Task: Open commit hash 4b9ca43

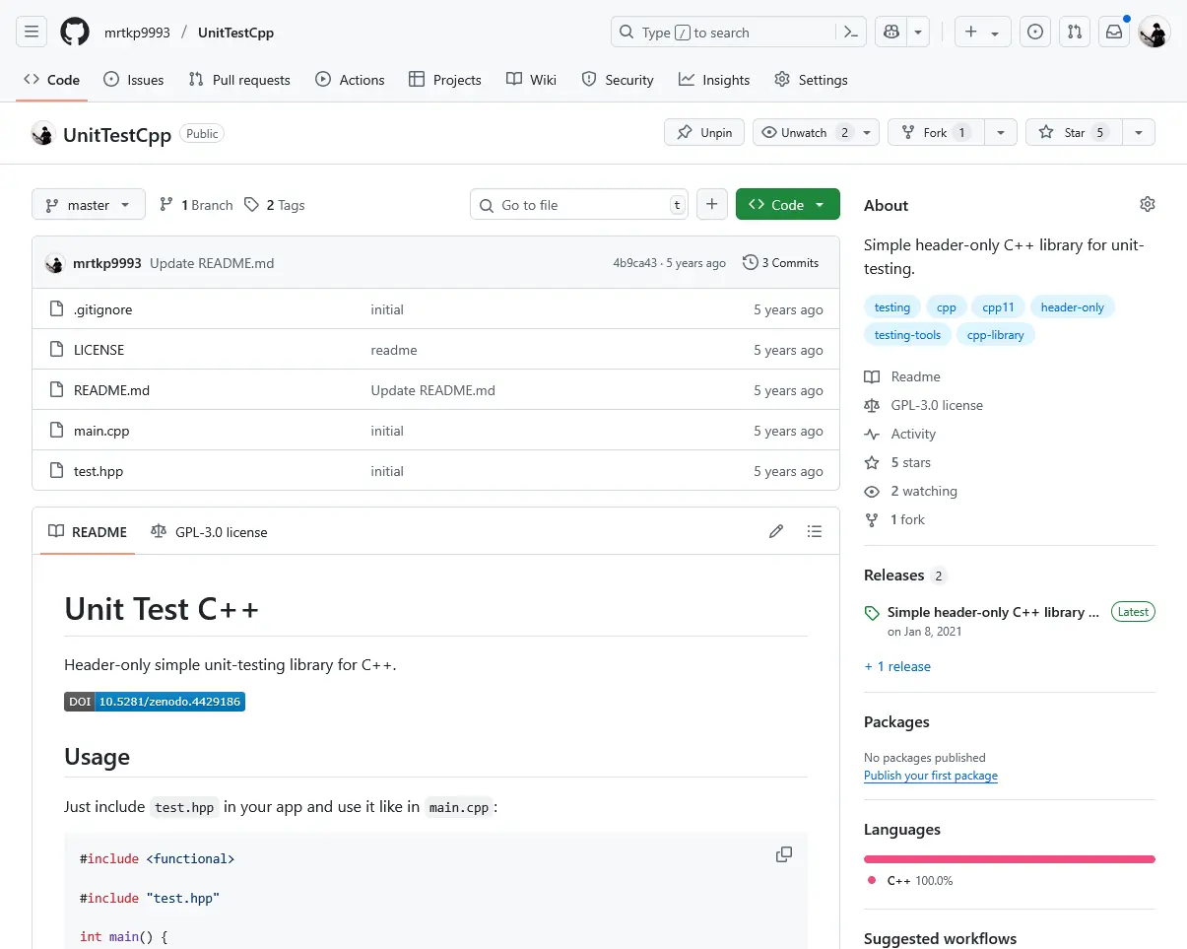Action: pos(634,263)
